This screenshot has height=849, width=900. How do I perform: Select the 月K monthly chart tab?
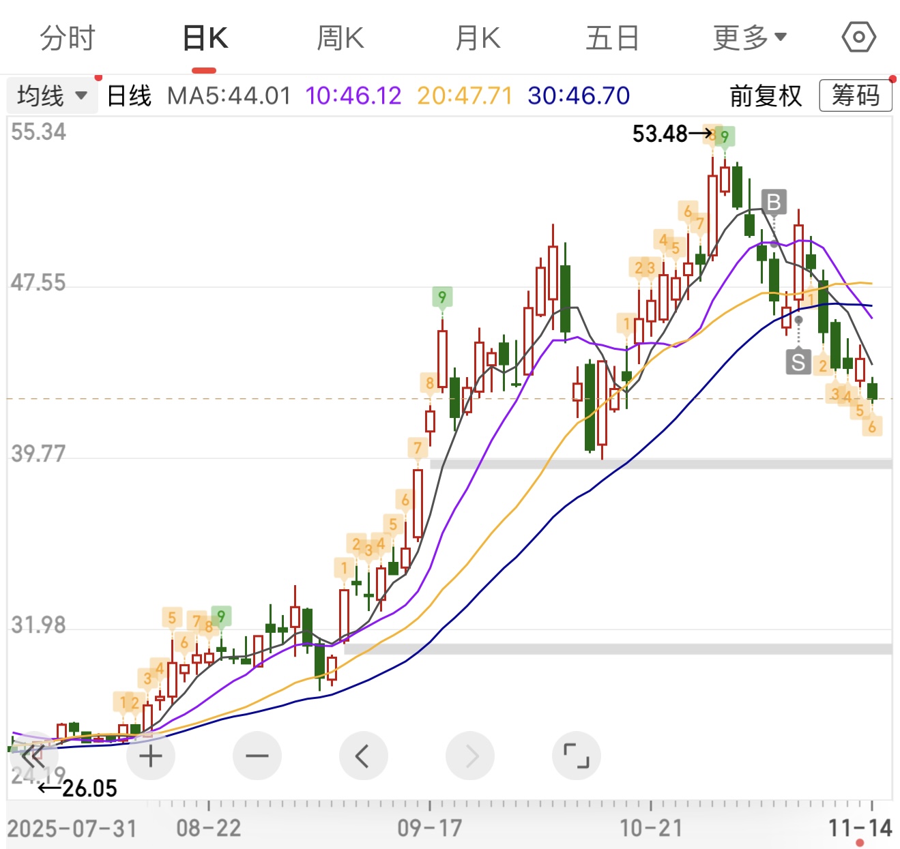pos(478,38)
